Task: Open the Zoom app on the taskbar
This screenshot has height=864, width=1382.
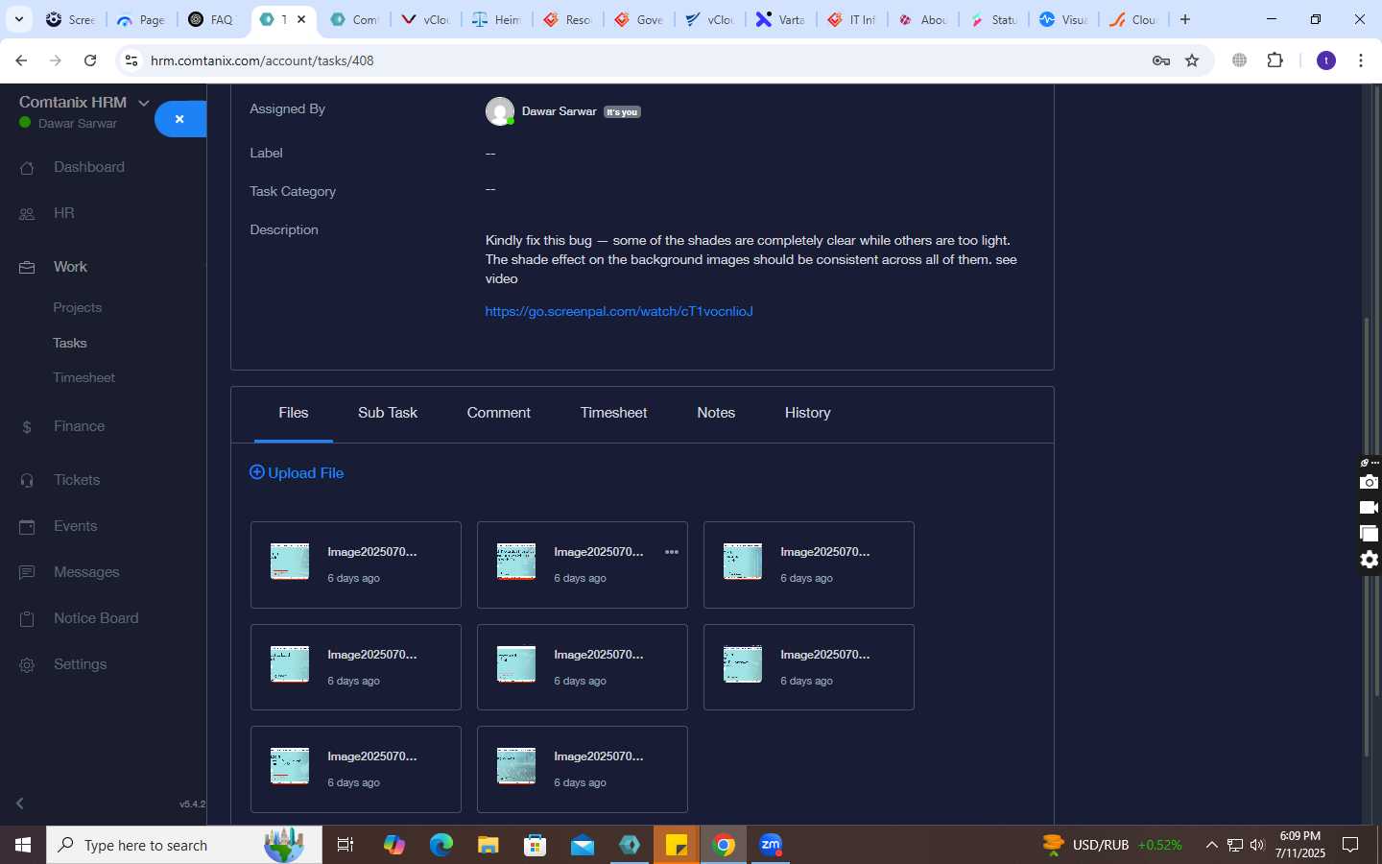Action: [771, 845]
